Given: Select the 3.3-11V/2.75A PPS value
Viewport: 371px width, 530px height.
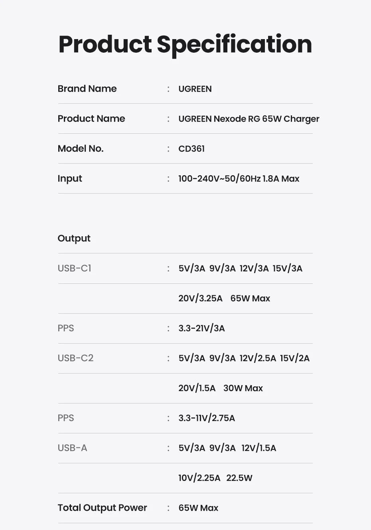Looking at the screenshot, I should [207, 418].
